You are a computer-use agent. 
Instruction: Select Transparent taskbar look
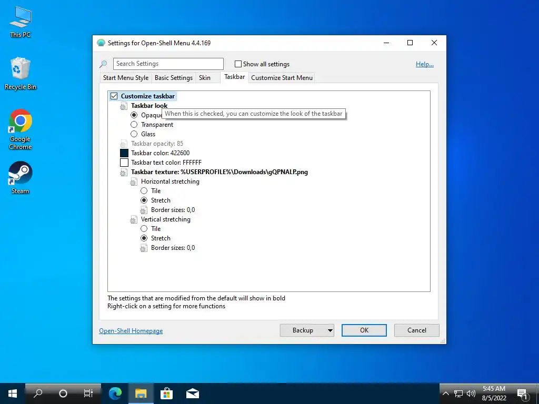pos(134,125)
